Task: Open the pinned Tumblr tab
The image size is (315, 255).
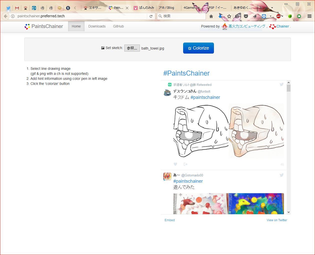Action: [68, 8]
